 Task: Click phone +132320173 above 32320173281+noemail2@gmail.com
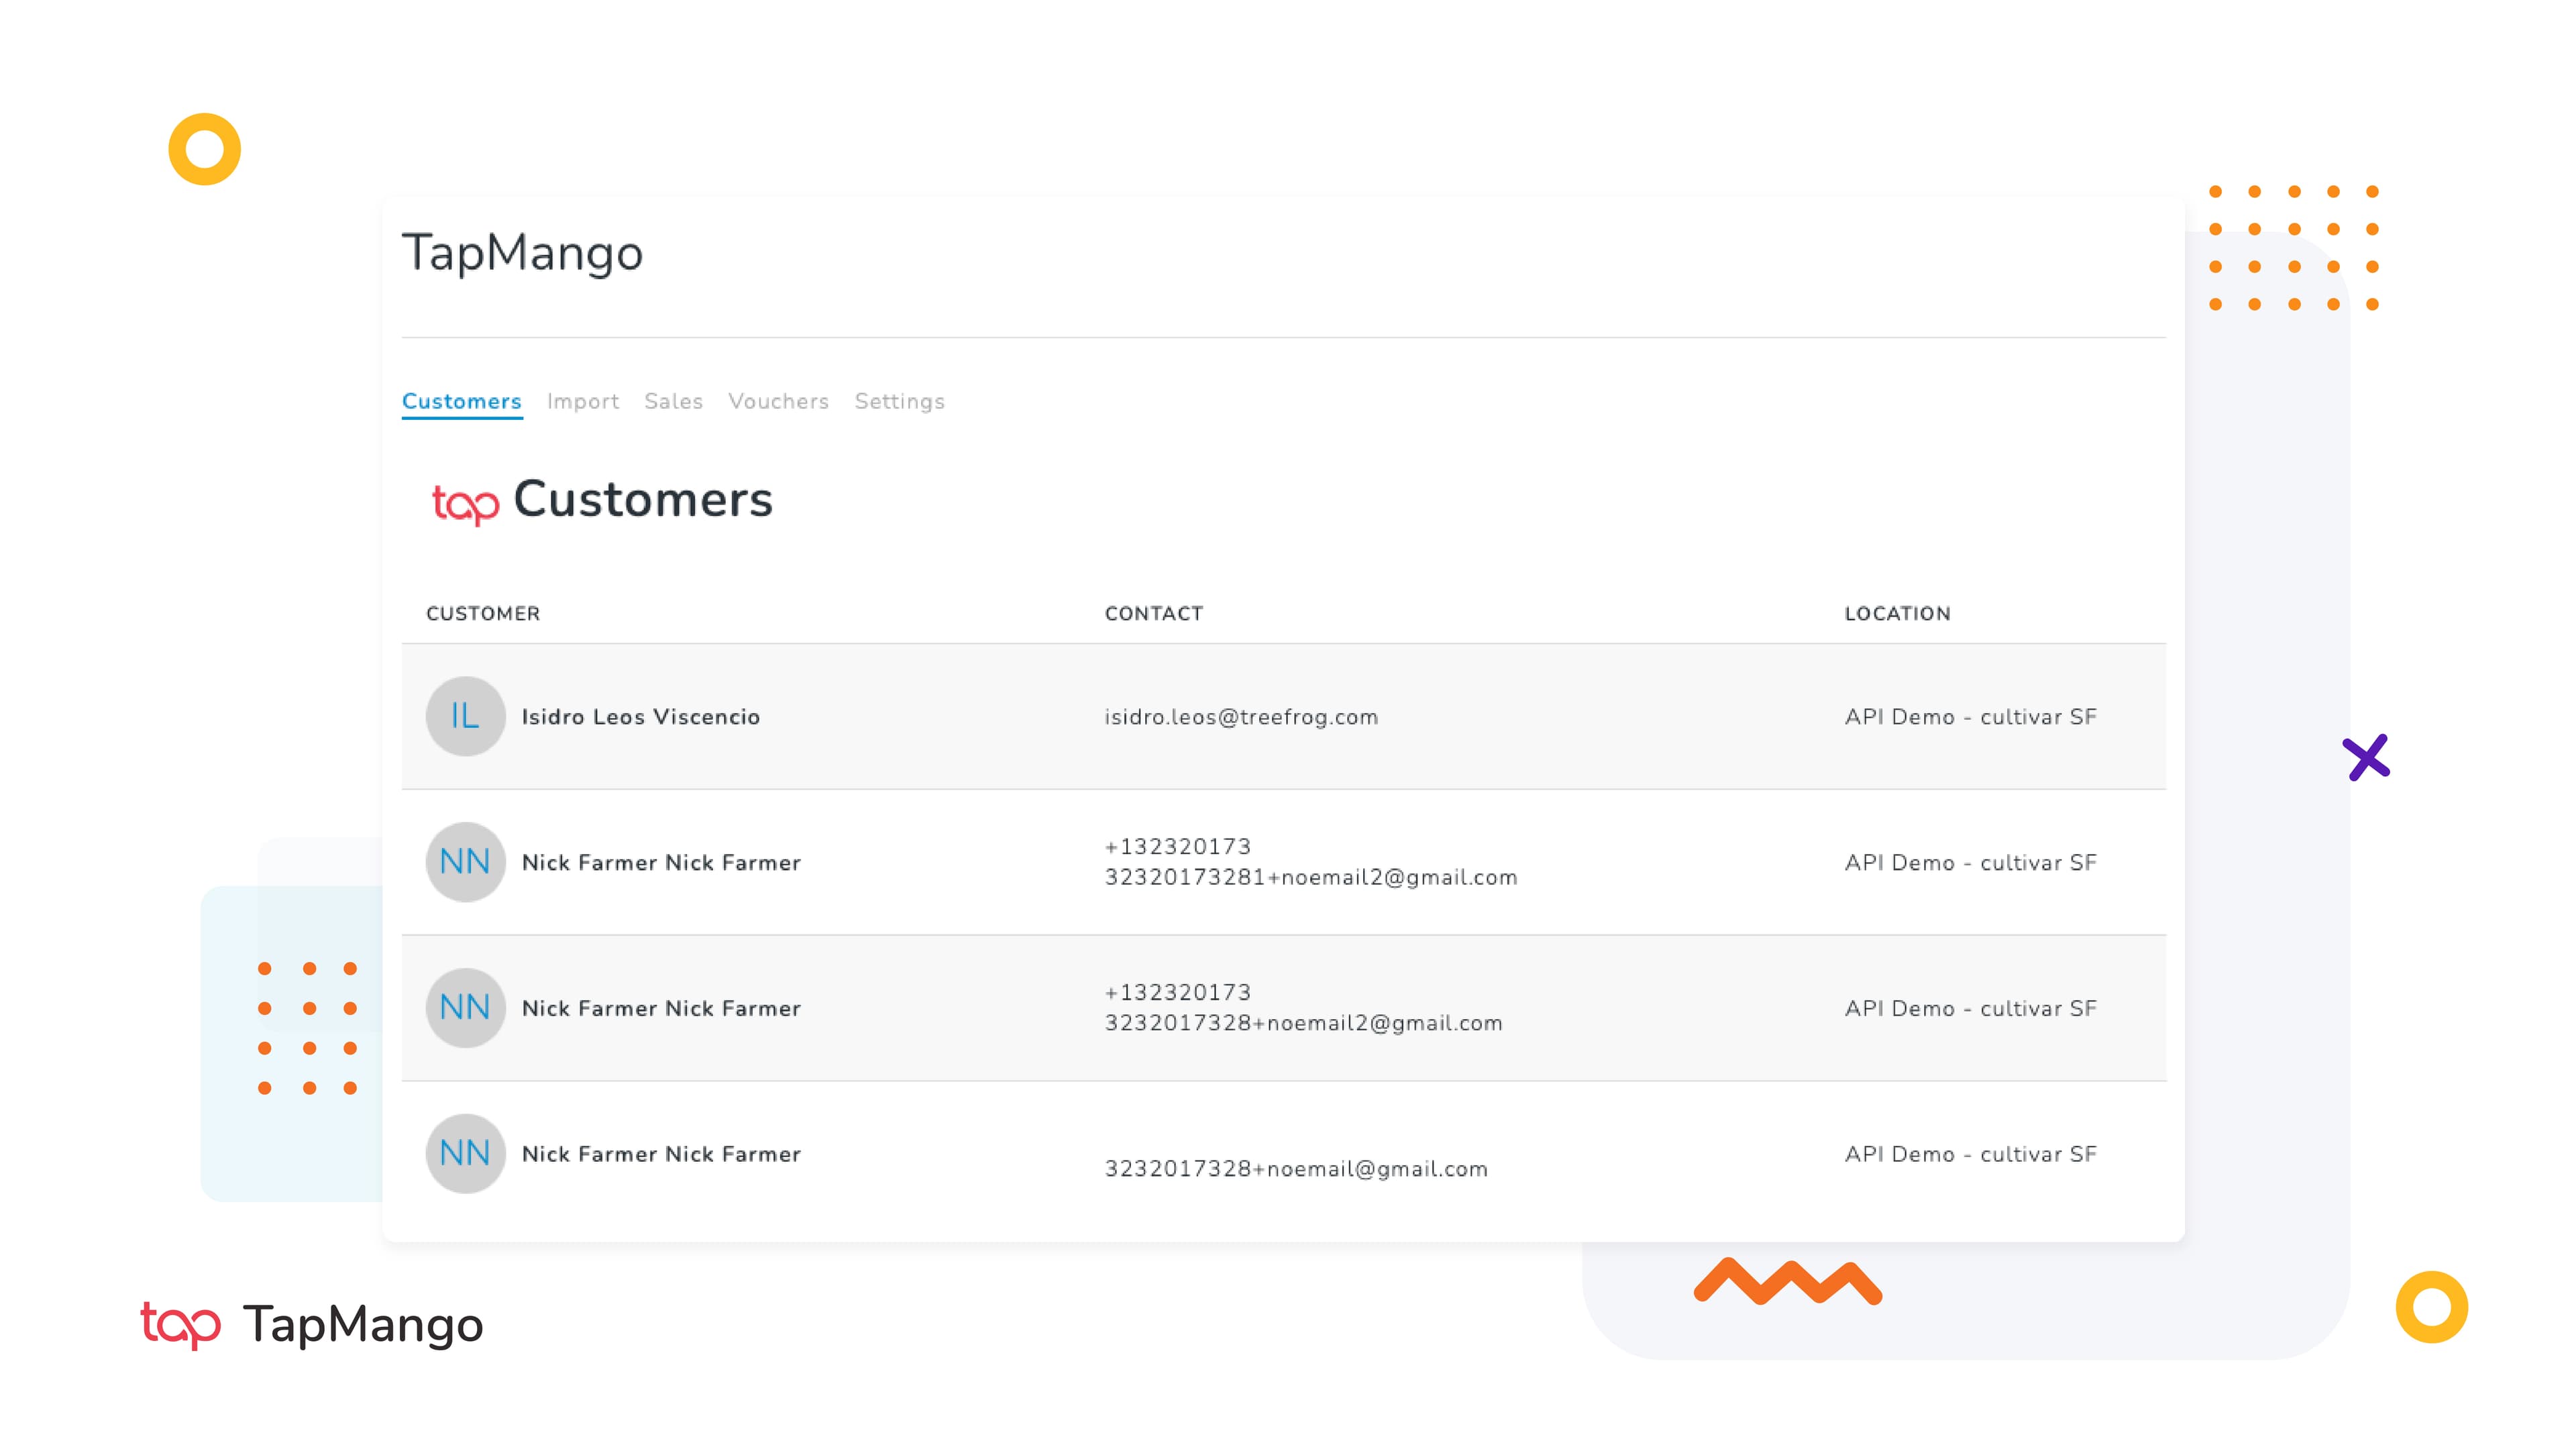[x=1178, y=847]
